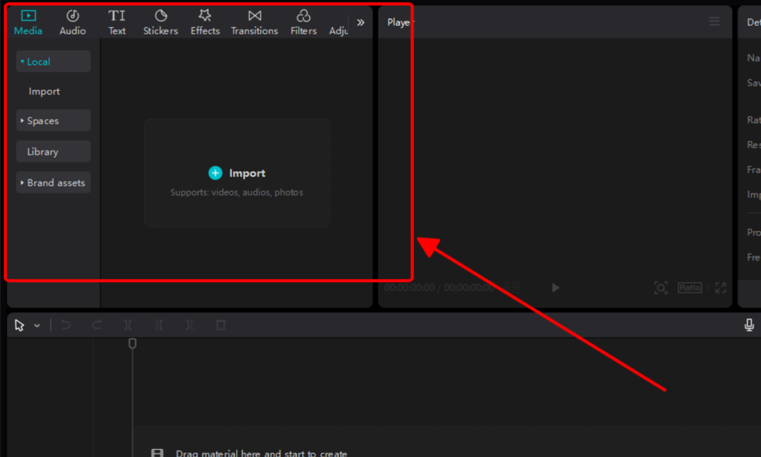This screenshot has height=457, width=761.
Task: Open the Effects panel
Action: (205, 23)
